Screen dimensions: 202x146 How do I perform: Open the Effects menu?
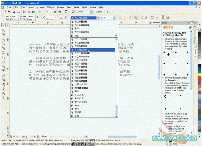pos(50,7)
